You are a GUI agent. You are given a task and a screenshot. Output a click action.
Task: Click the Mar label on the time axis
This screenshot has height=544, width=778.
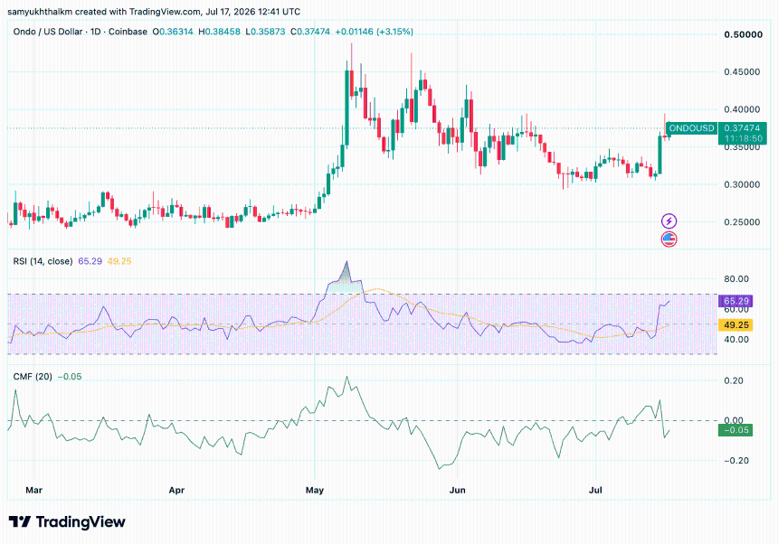[x=33, y=490]
